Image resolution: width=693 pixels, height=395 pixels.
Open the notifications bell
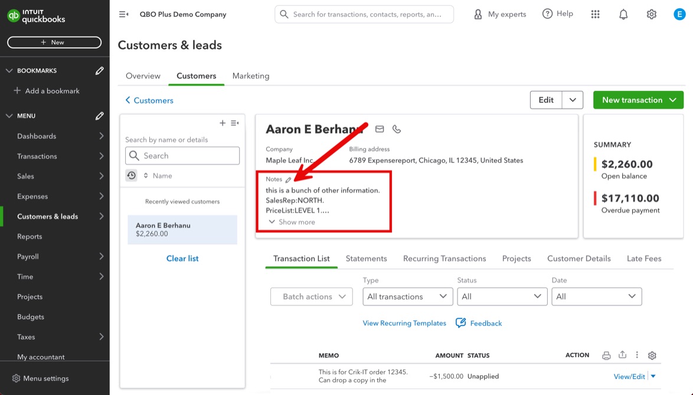click(623, 14)
